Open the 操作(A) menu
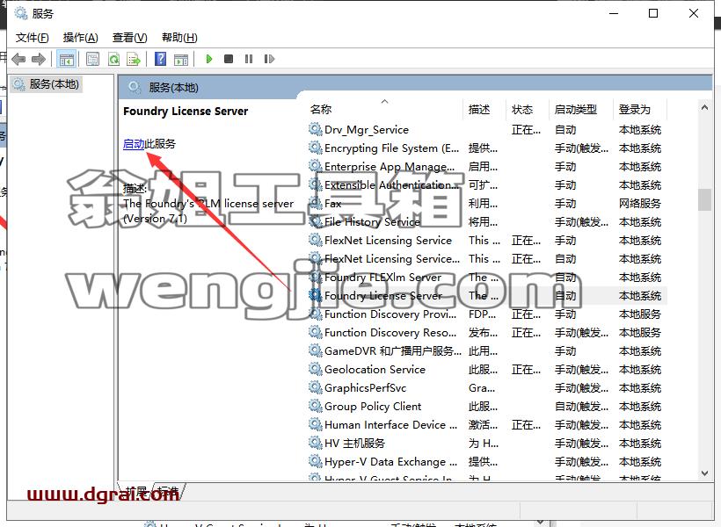This screenshot has height=527, width=721. point(81,38)
